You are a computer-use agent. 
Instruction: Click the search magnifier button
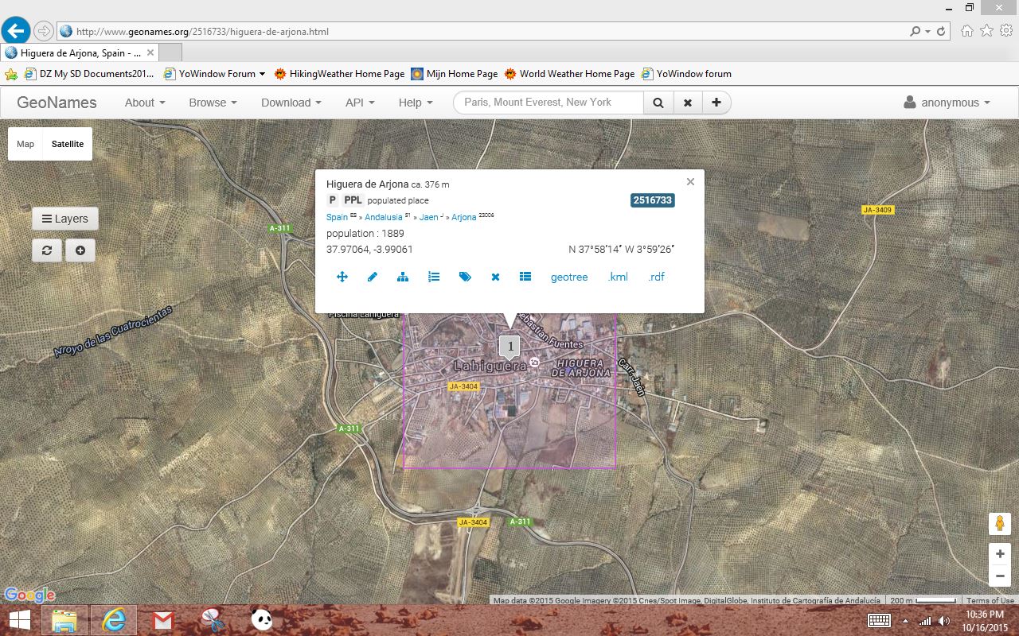coord(658,103)
